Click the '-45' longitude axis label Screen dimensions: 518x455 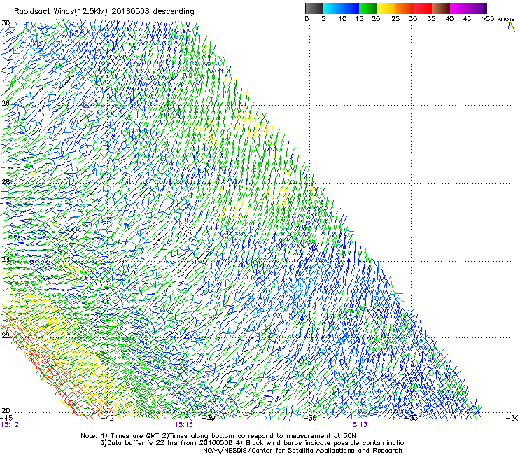[6, 418]
